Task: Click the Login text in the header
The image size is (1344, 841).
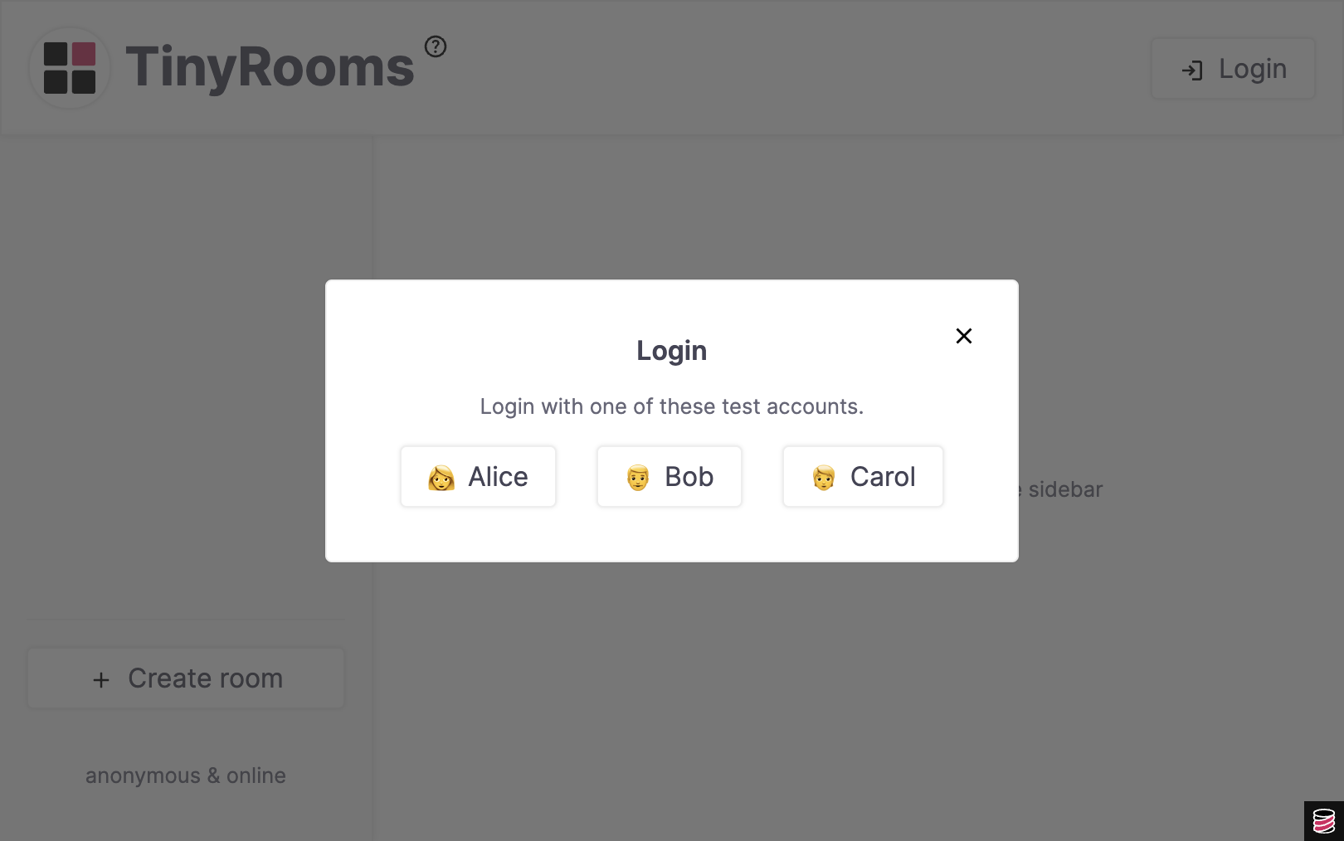Action: [1253, 69]
